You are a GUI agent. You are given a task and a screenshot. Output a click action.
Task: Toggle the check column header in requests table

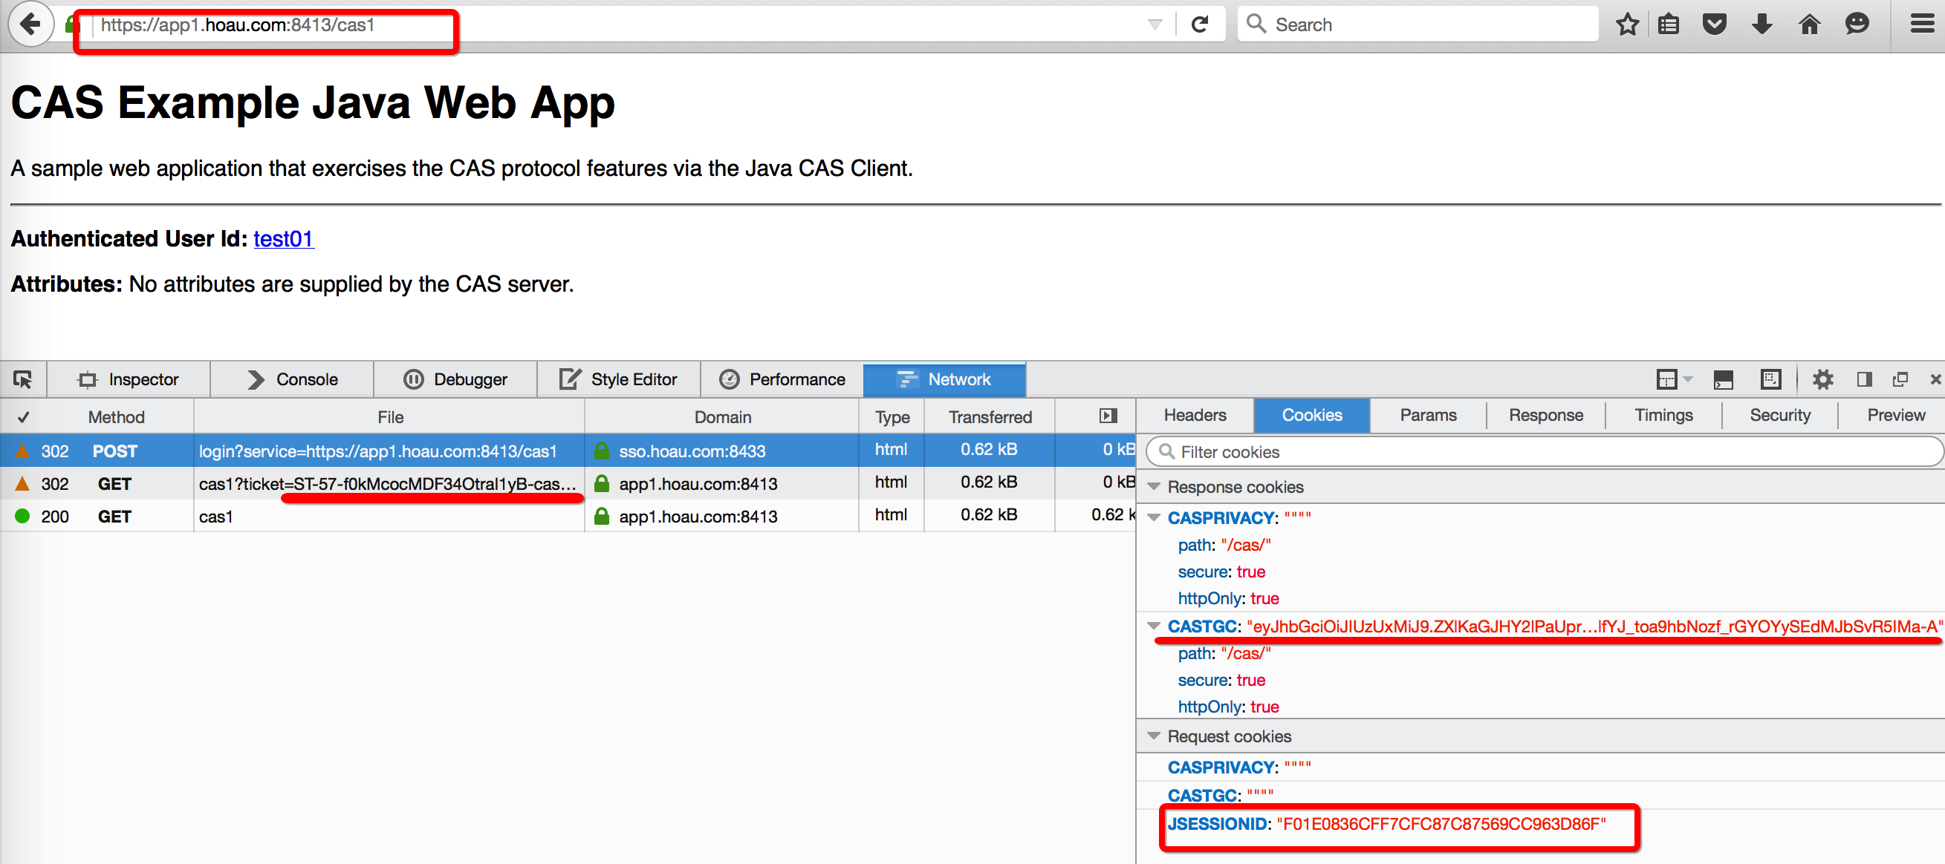click(x=24, y=417)
